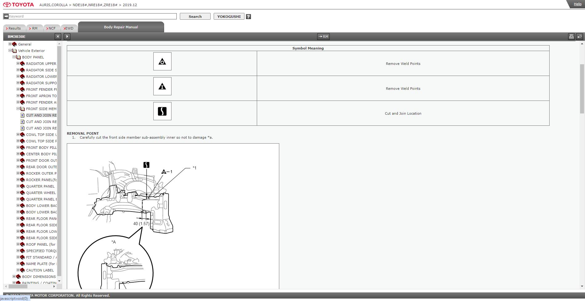Click the keyword arrow icon in the search box
585x301 pixels.
[6, 16]
